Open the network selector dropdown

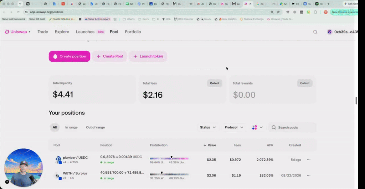(x=257, y=127)
